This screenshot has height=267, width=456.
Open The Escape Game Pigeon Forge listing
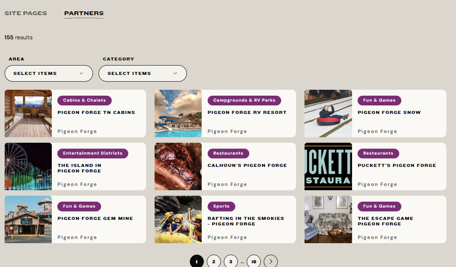385,221
